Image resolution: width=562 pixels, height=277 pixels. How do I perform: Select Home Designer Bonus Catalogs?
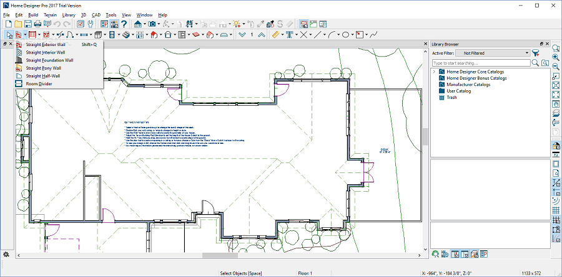(x=476, y=78)
